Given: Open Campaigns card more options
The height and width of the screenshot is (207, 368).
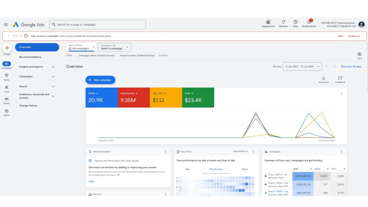Looking at the screenshot, I should click(x=341, y=152).
